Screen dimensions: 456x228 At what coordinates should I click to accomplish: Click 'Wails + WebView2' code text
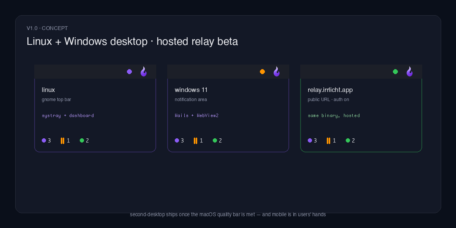click(x=196, y=116)
